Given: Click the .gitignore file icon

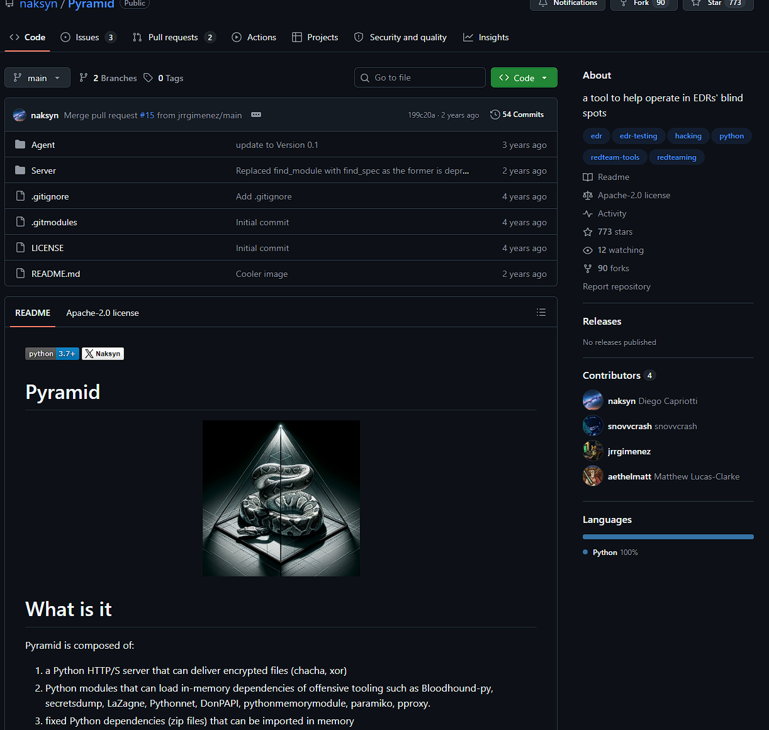Looking at the screenshot, I should coord(20,196).
